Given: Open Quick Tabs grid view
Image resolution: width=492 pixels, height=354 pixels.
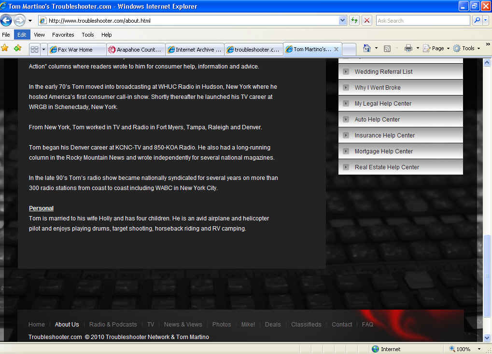Looking at the screenshot, I should click(x=34, y=50).
